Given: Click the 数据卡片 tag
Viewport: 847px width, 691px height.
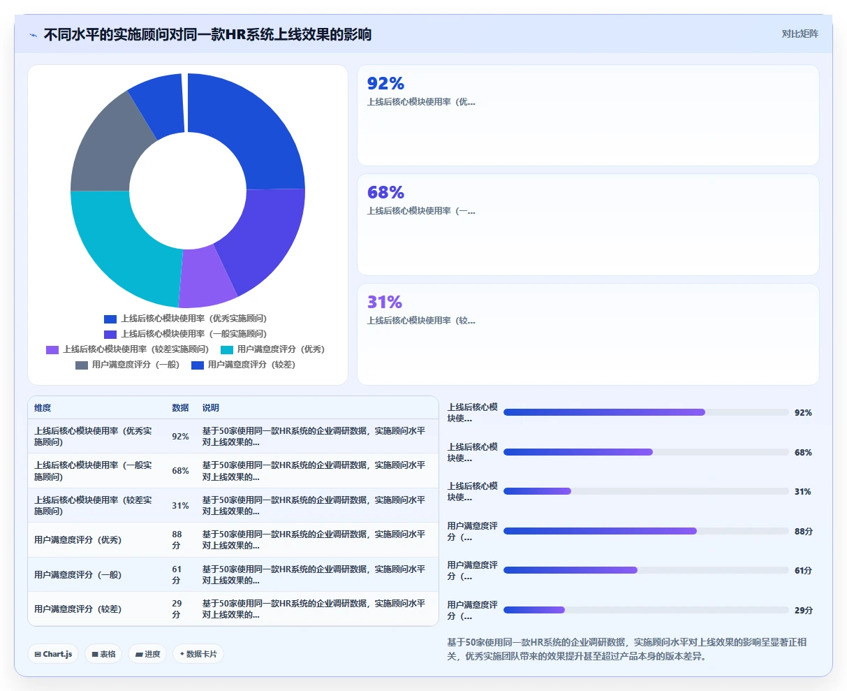Looking at the screenshot, I should click(x=198, y=654).
